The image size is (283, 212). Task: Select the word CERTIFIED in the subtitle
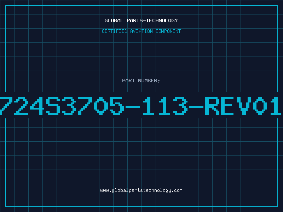[x=115, y=31]
